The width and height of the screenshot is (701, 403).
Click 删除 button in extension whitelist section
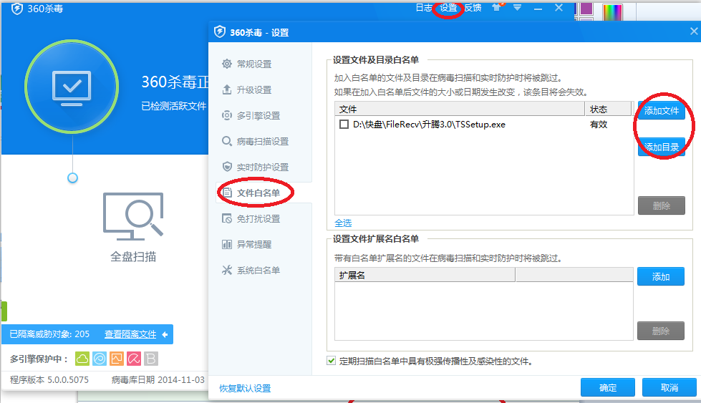(661, 331)
